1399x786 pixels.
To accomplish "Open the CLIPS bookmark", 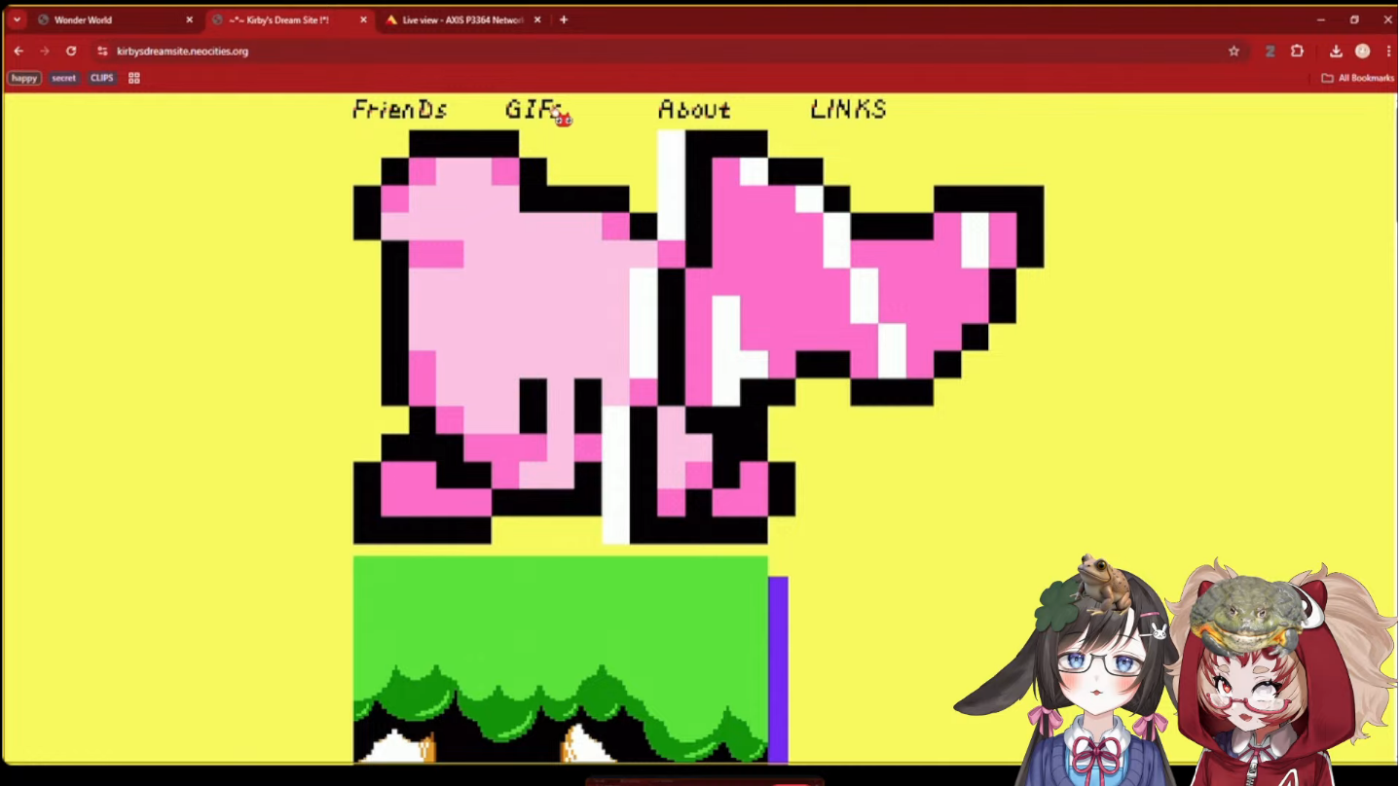I will tap(102, 78).
